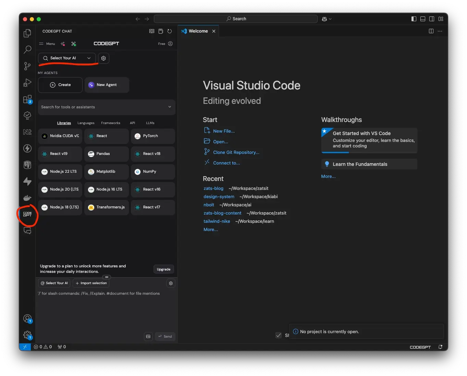Screen dimensions: 467x376
Task: Open the Accounts icon in activity bar
Action: [27, 319]
